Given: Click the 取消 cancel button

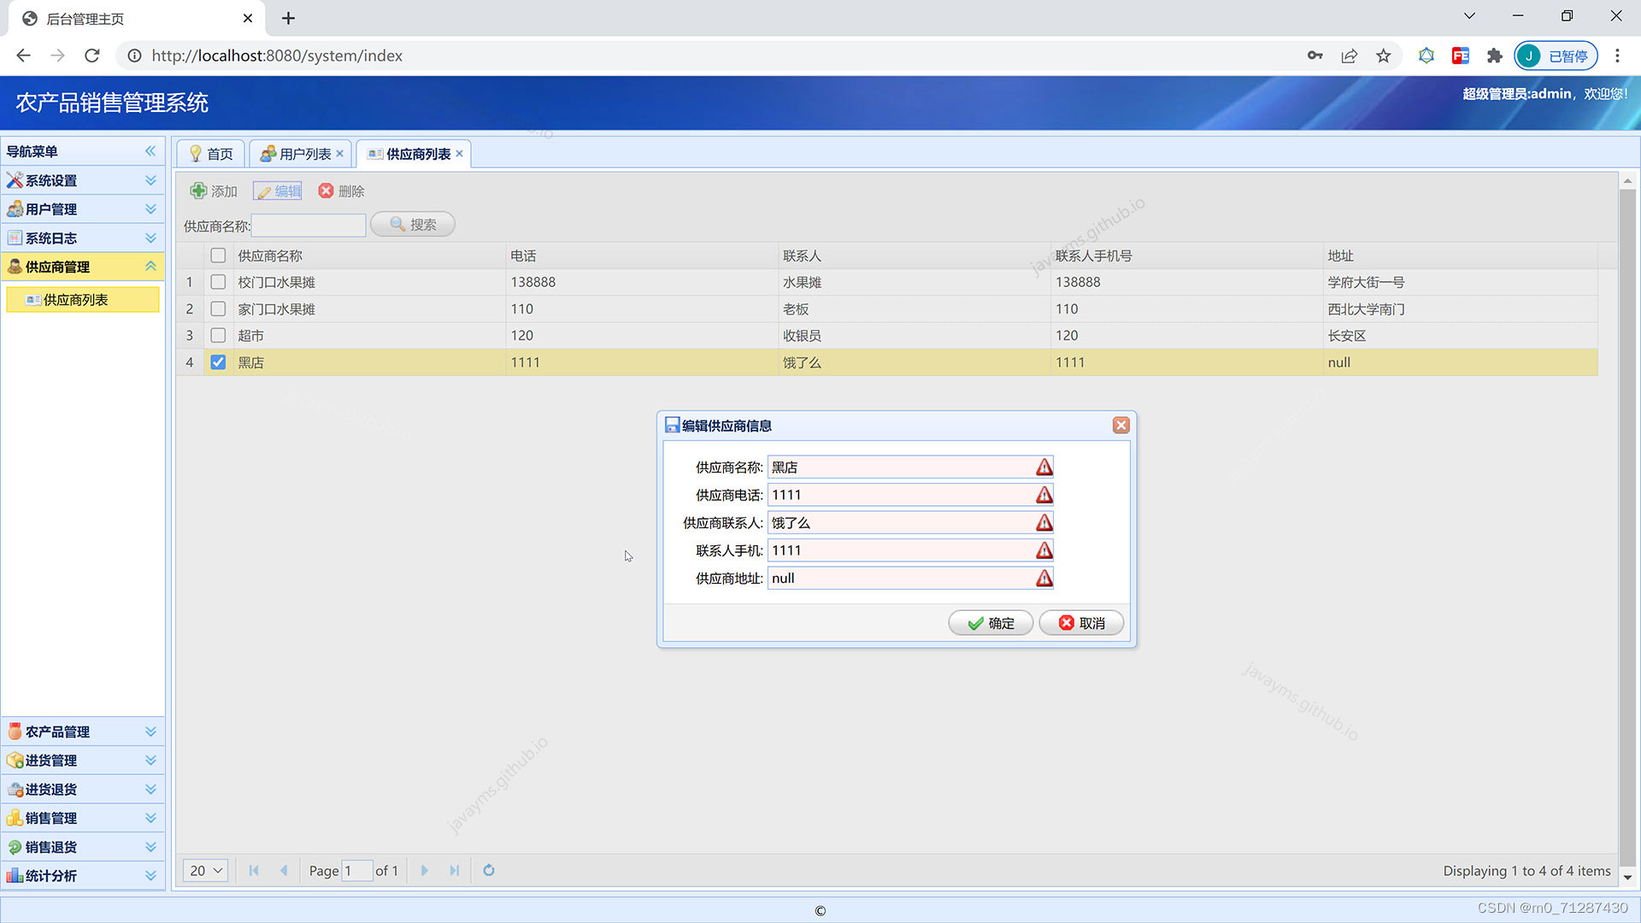Looking at the screenshot, I should click(x=1081, y=623).
